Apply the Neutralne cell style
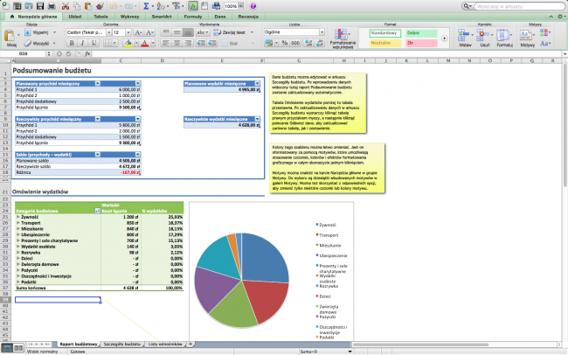 [x=385, y=43]
